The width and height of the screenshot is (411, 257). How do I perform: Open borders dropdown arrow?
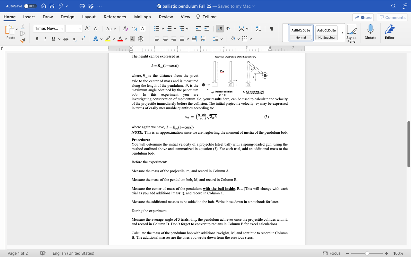coord(251,39)
